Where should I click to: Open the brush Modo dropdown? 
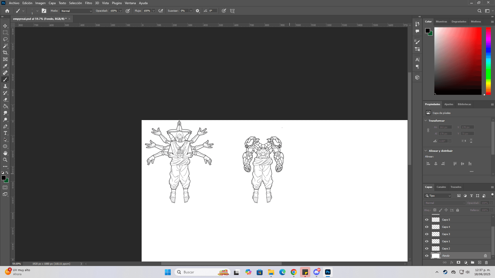coord(76,11)
